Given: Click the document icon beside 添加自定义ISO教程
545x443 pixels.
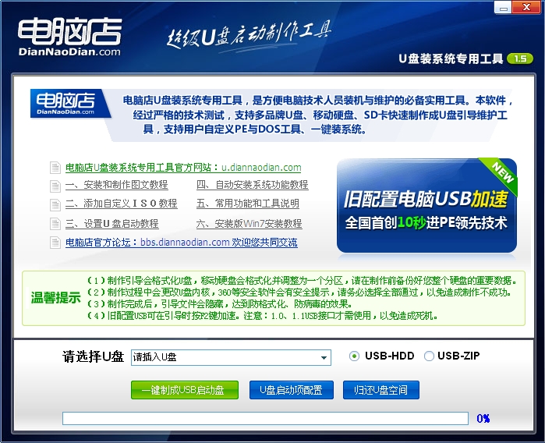Looking at the screenshot, I should point(55,204).
